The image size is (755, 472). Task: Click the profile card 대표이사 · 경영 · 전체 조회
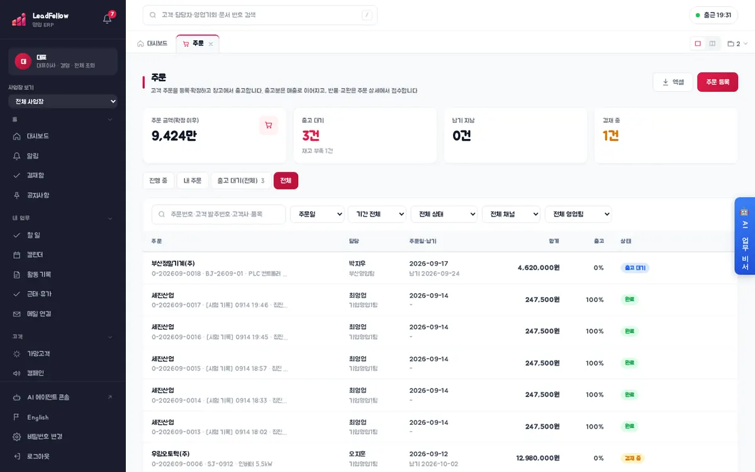tap(63, 62)
